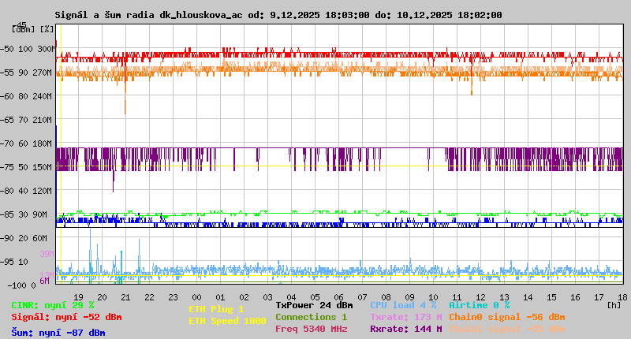This screenshot has height=339, width=631.
Task: Click the hour 21 time axis marker
Action: [x=125, y=296]
